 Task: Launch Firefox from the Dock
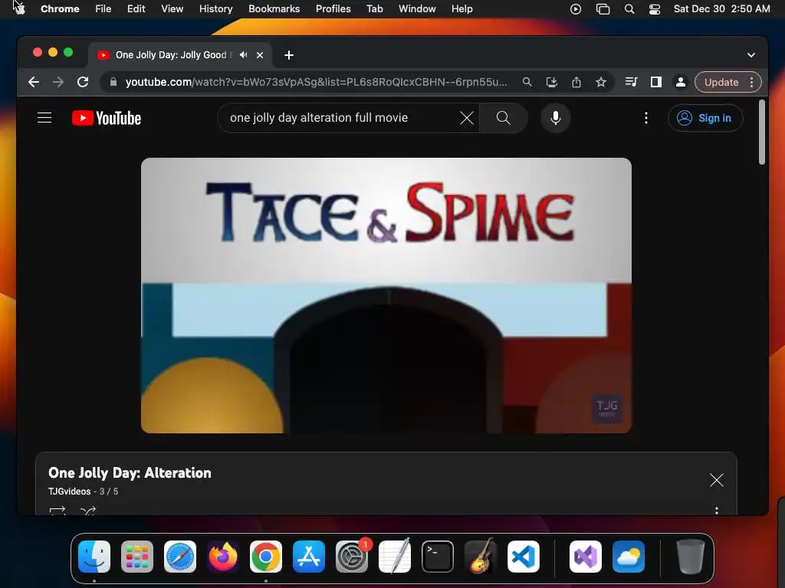click(x=223, y=557)
